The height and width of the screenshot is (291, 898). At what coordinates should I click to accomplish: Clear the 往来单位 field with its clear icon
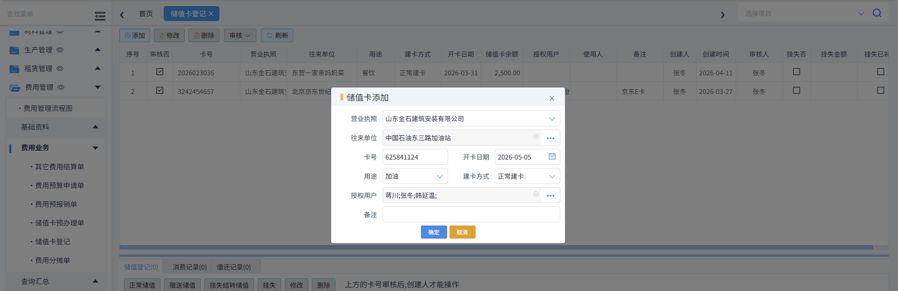[x=536, y=137]
